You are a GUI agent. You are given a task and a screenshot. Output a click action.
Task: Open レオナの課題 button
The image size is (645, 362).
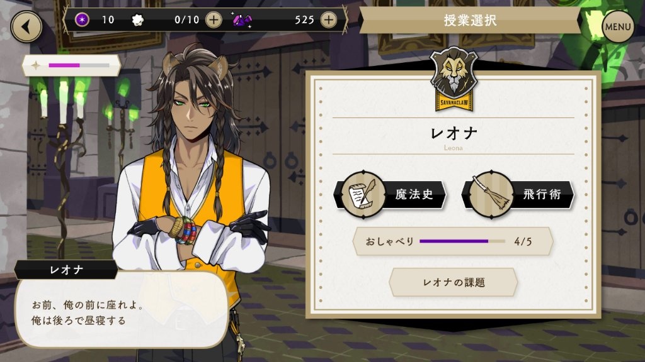(454, 282)
